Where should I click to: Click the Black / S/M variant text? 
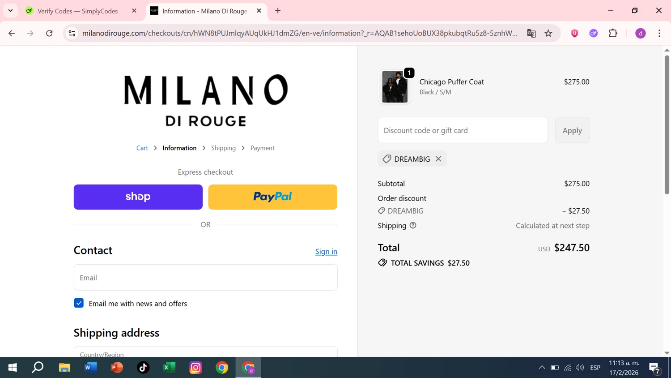click(435, 92)
